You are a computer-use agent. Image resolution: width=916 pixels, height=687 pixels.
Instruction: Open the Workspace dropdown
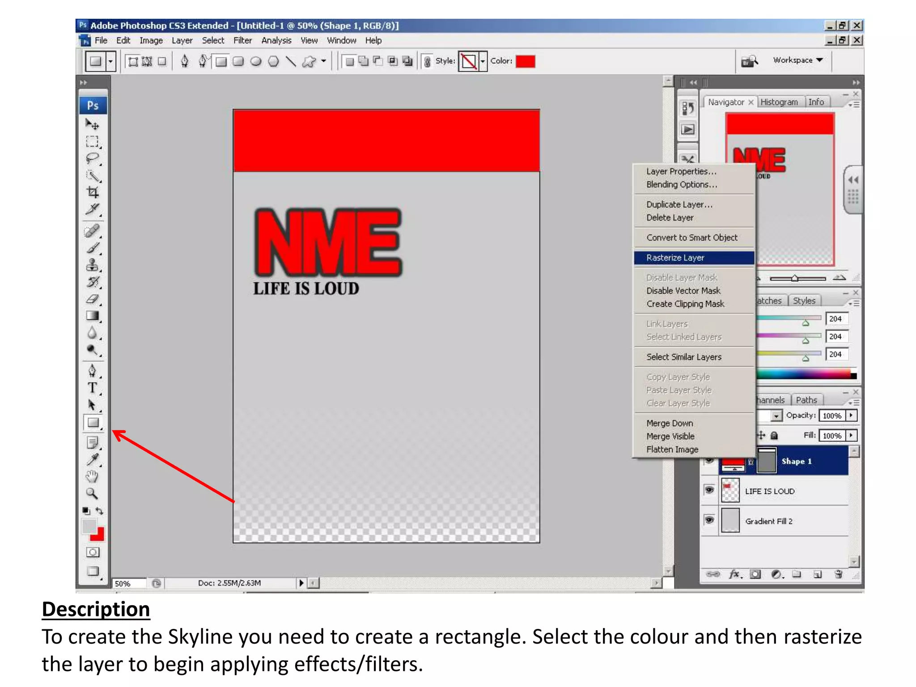pyautogui.click(x=798, y=60)
